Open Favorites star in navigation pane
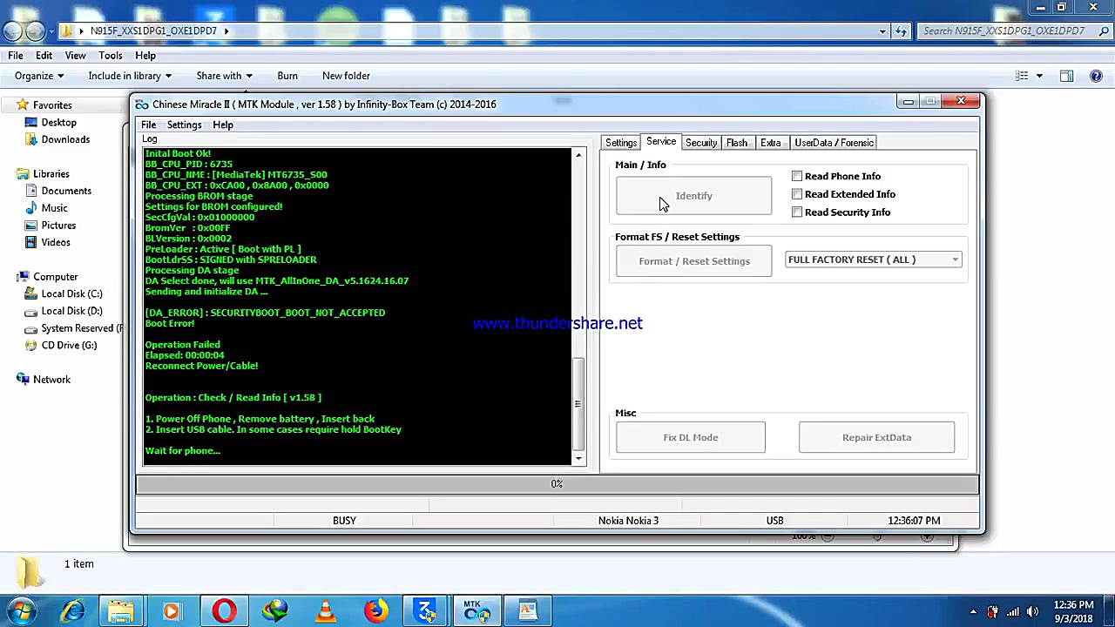1115x627 pixels. tap(23, 105)
